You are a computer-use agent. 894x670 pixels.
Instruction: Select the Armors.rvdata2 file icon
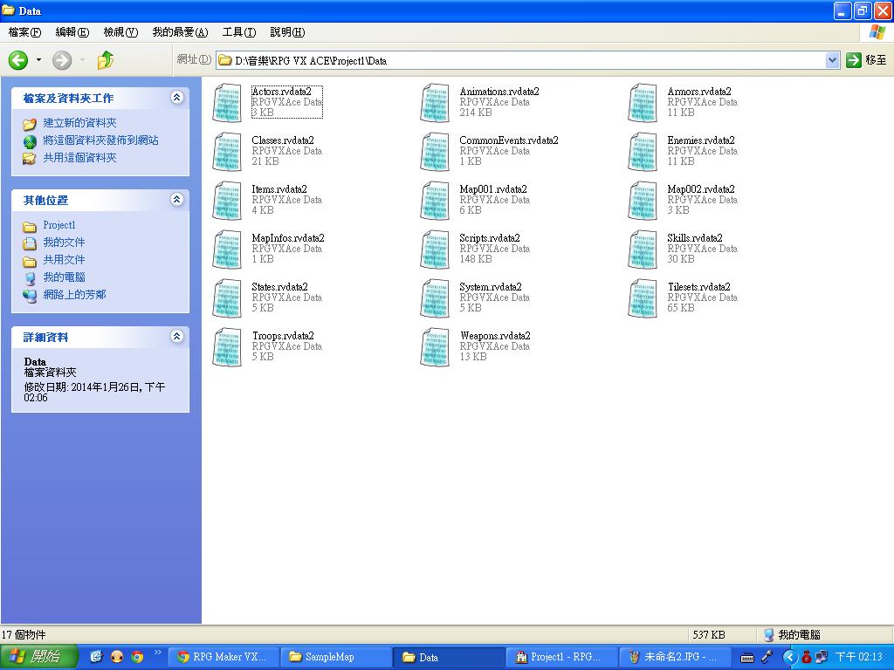(643, 103)
